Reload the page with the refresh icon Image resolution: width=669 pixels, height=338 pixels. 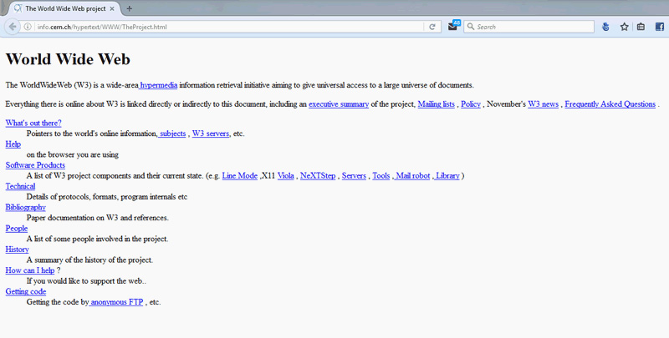tap(432, 27)
